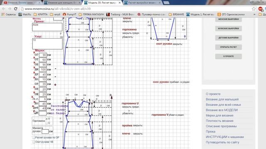The width and height of the screenshot is (266, 149).
Task: Click the ОБ measurement field with 90
Action: pyautogui.click(x=43, y=65)
